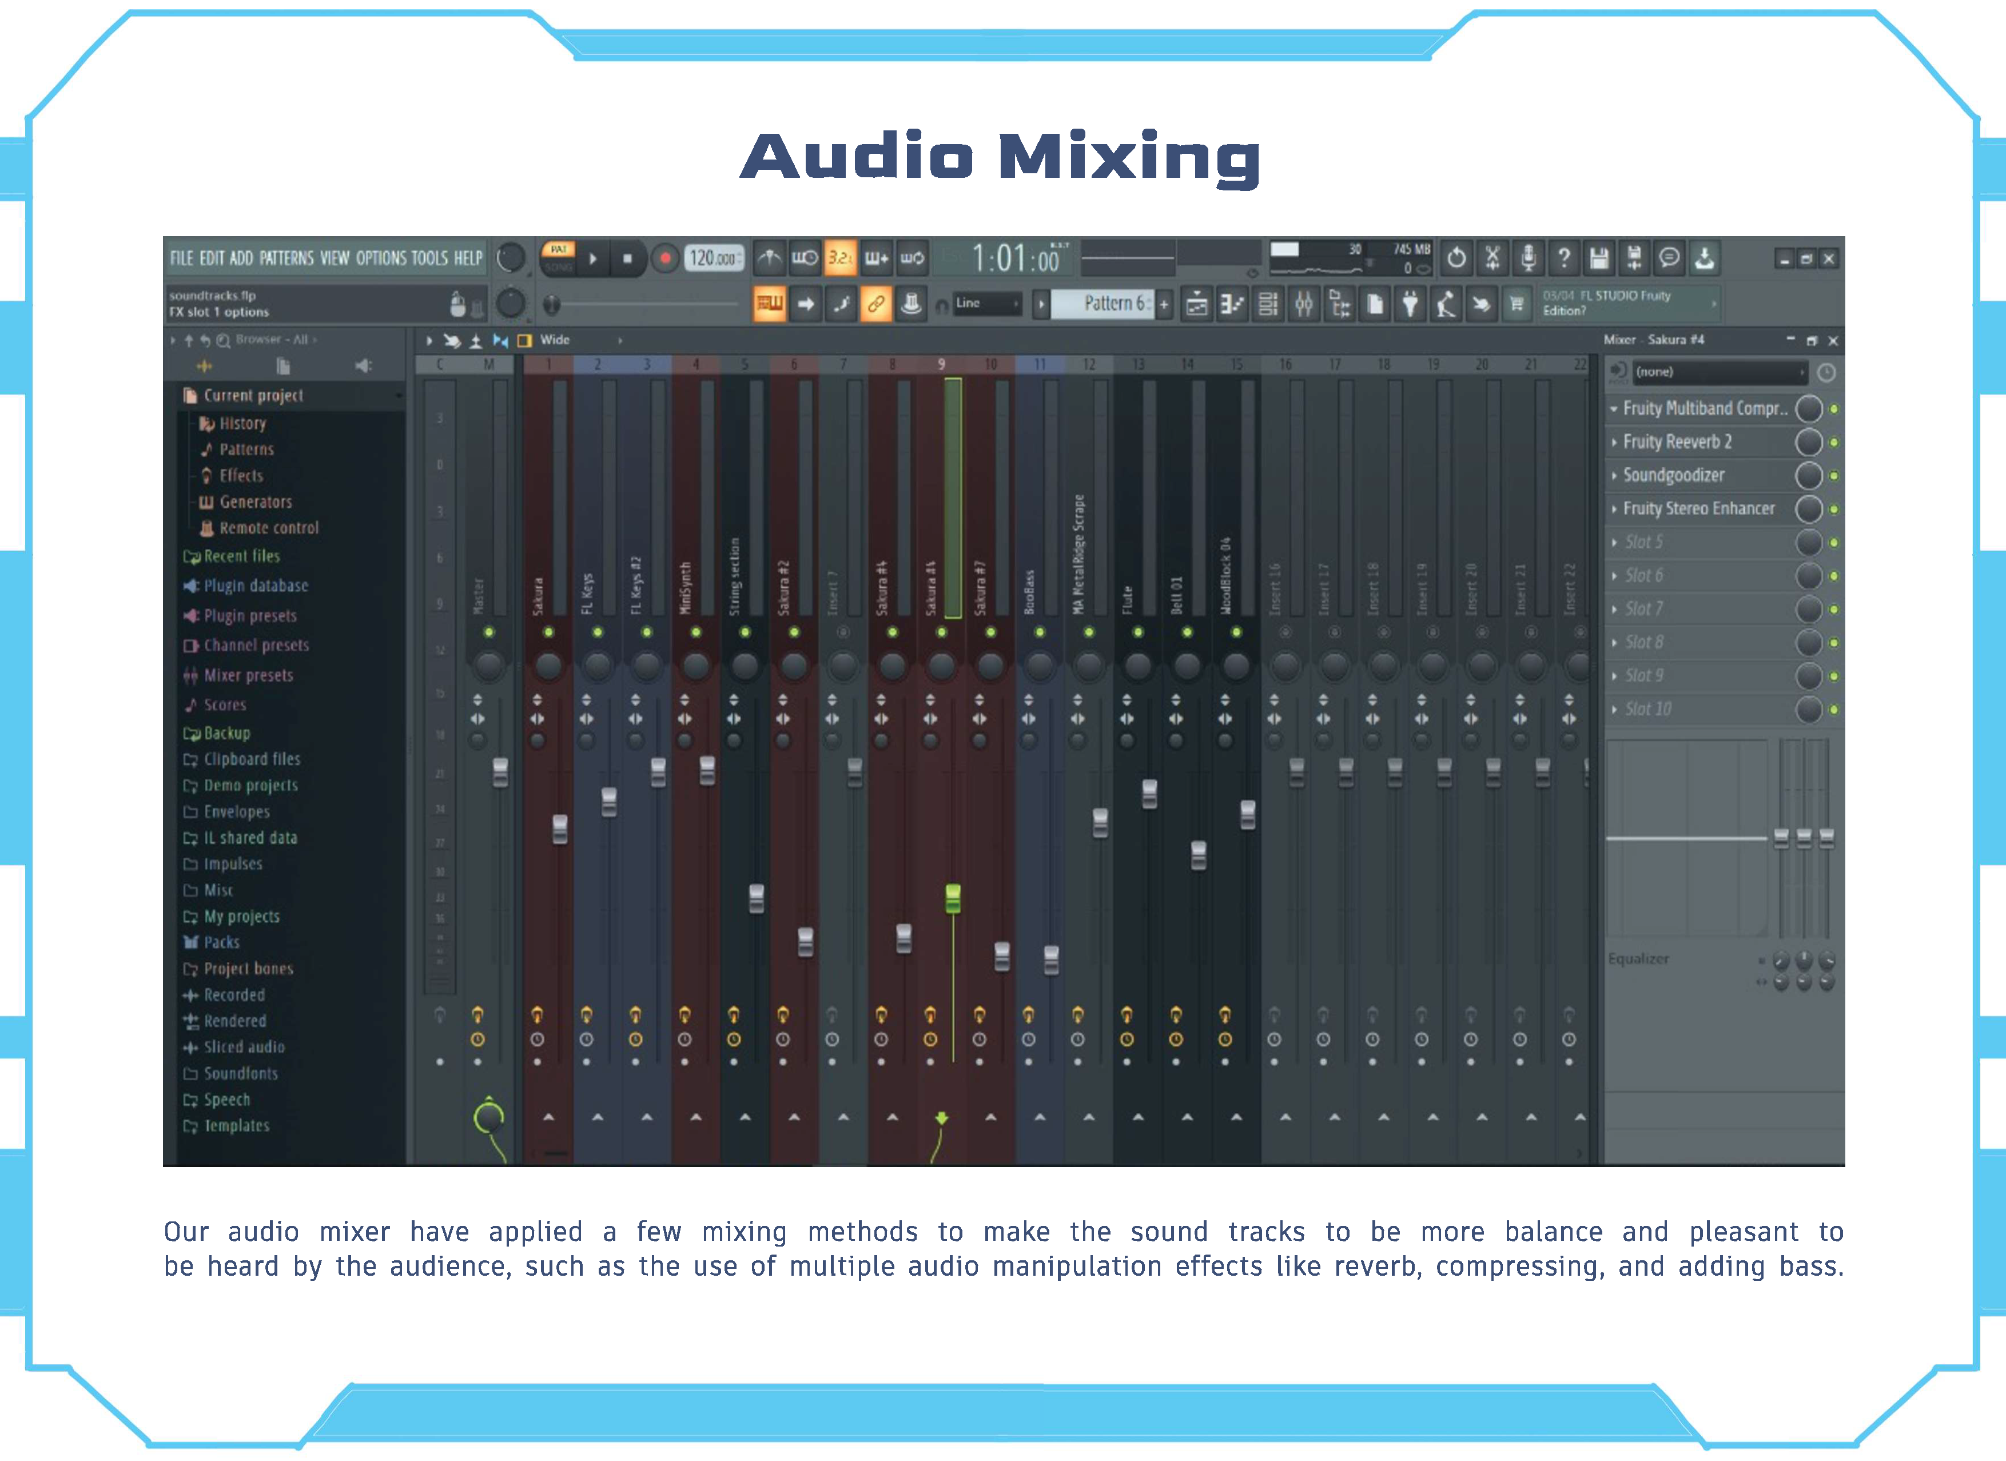The width and height of the screenshot is (2006, 1461).
Task: Open the FILE menu
Action: tap(181, 258)
